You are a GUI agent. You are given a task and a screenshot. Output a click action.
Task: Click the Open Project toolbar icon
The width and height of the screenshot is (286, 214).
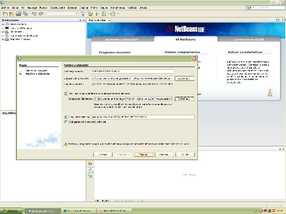coord(18,13)
